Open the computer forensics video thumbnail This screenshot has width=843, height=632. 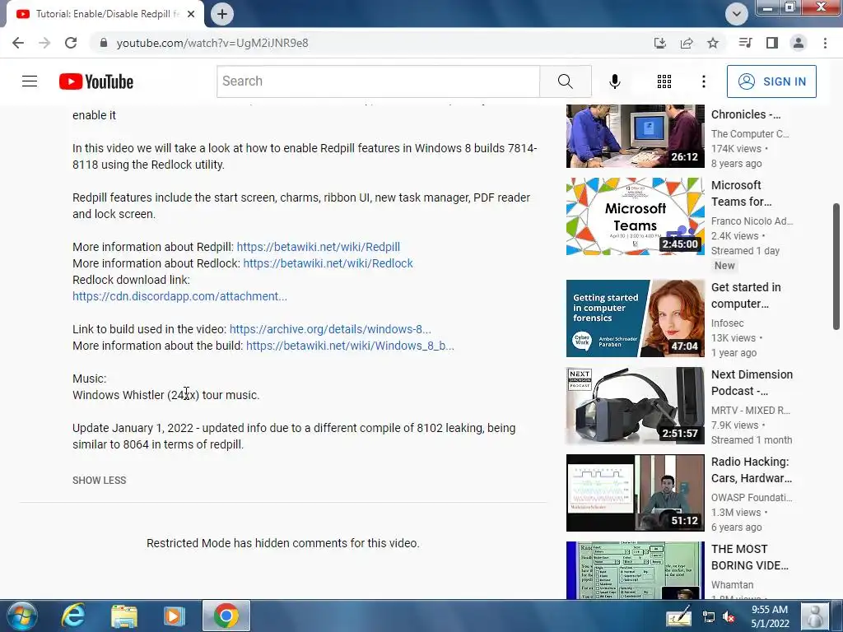point(635,318)
